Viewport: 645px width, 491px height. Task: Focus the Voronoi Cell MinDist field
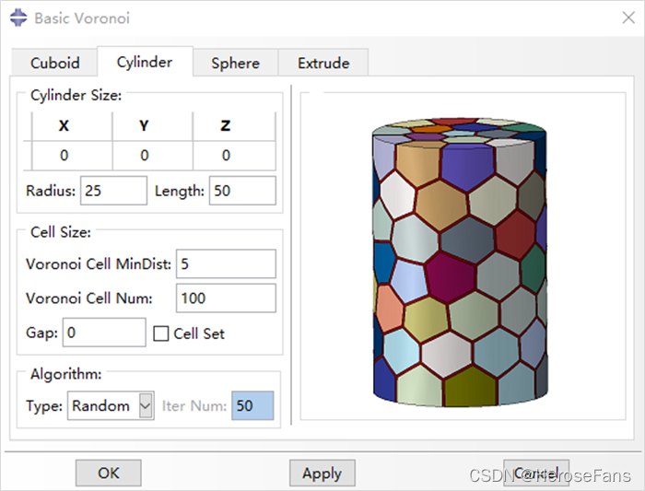pyautogui.click(x=226, y=263)
